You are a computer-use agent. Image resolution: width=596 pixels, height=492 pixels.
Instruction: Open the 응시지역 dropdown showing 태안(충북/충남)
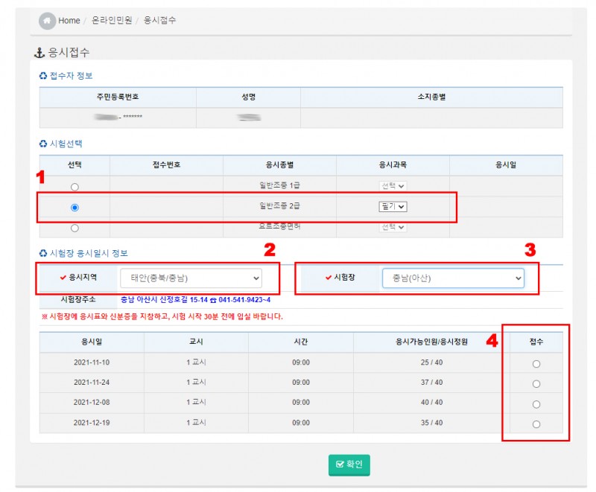(x=191, y=278)
